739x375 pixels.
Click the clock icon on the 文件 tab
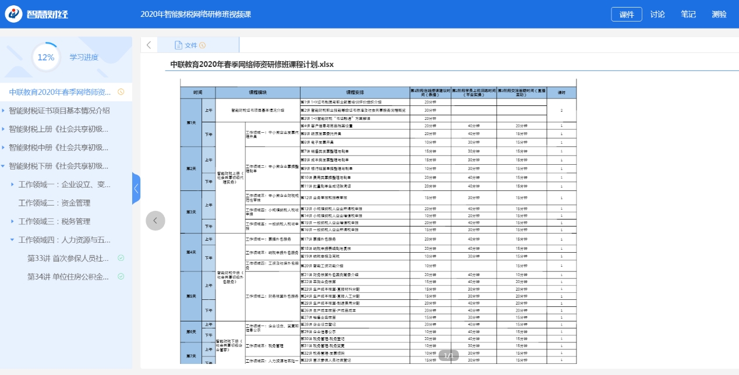tap(203, 45)
